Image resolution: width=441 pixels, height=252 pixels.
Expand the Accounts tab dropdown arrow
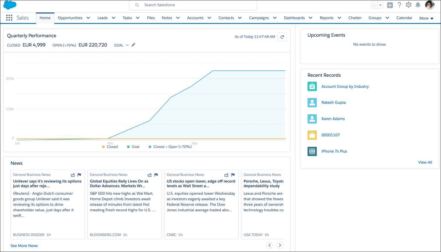click(x=209, y=18)
